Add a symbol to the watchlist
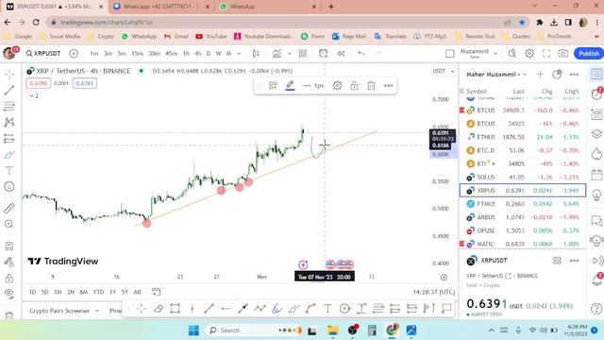The image size is (604, 340). pyautogui.click(x=540, y=74)
